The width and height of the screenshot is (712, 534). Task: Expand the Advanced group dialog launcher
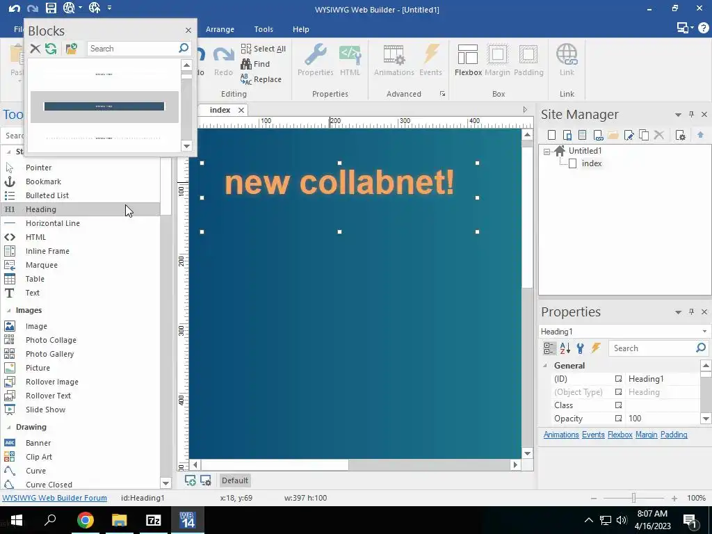click(442, 94)
